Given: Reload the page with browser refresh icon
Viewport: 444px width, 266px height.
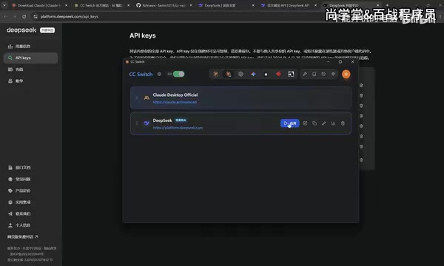Looking at the screenshot, I should [x=24, y=16].
